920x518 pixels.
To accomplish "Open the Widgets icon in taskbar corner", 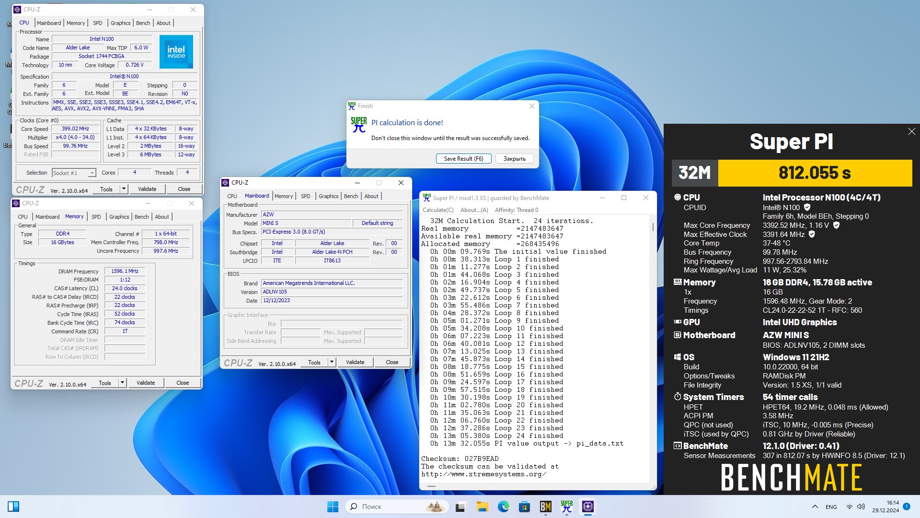I will click(x=13, y=506).
